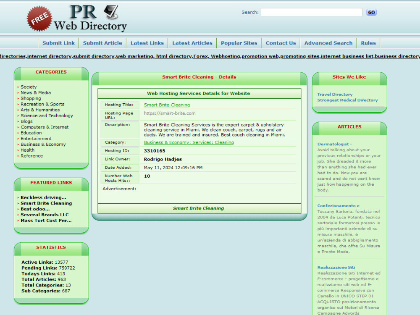Click Total Categories: 13 statistic
The image size is (420, 315).
pos(46,285)
